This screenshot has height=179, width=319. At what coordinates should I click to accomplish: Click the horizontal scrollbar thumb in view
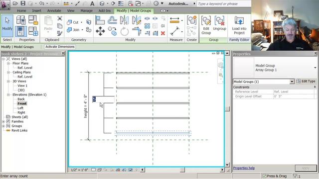coord(182,170)
